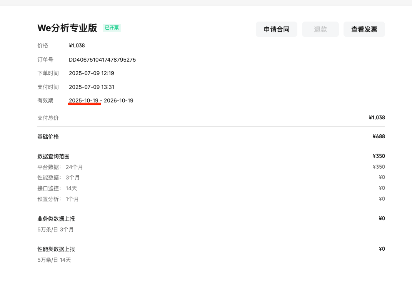Click the ¥0 amount for 业务类数据上报
Image resolution: width=412 pixels, height=288 pixels.
382,218
